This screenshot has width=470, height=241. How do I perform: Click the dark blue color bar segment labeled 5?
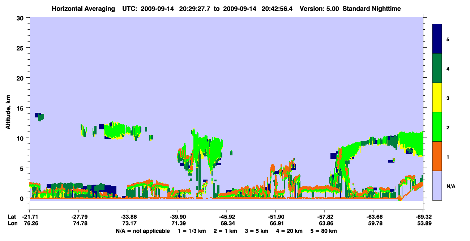(x=437, y=39)
